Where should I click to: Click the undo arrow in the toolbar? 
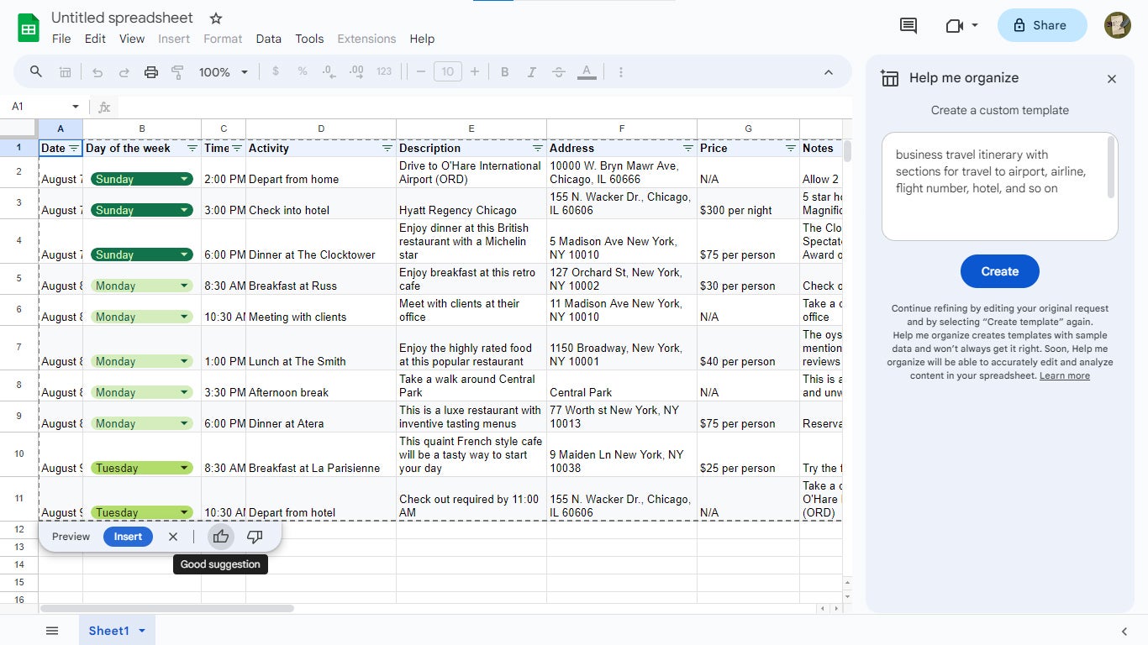coord(97,72)
